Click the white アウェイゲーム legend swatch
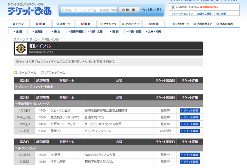Screen dimensions: 247x168 coord(42,73)
